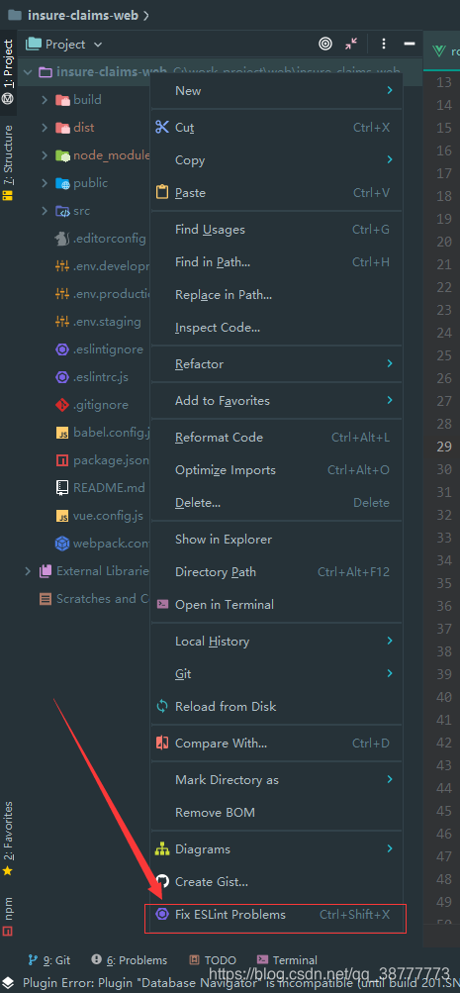The width and height of the screenshot is (460, 993).
Task: Click the Cut scissors icon
Action: pos(162,128)
